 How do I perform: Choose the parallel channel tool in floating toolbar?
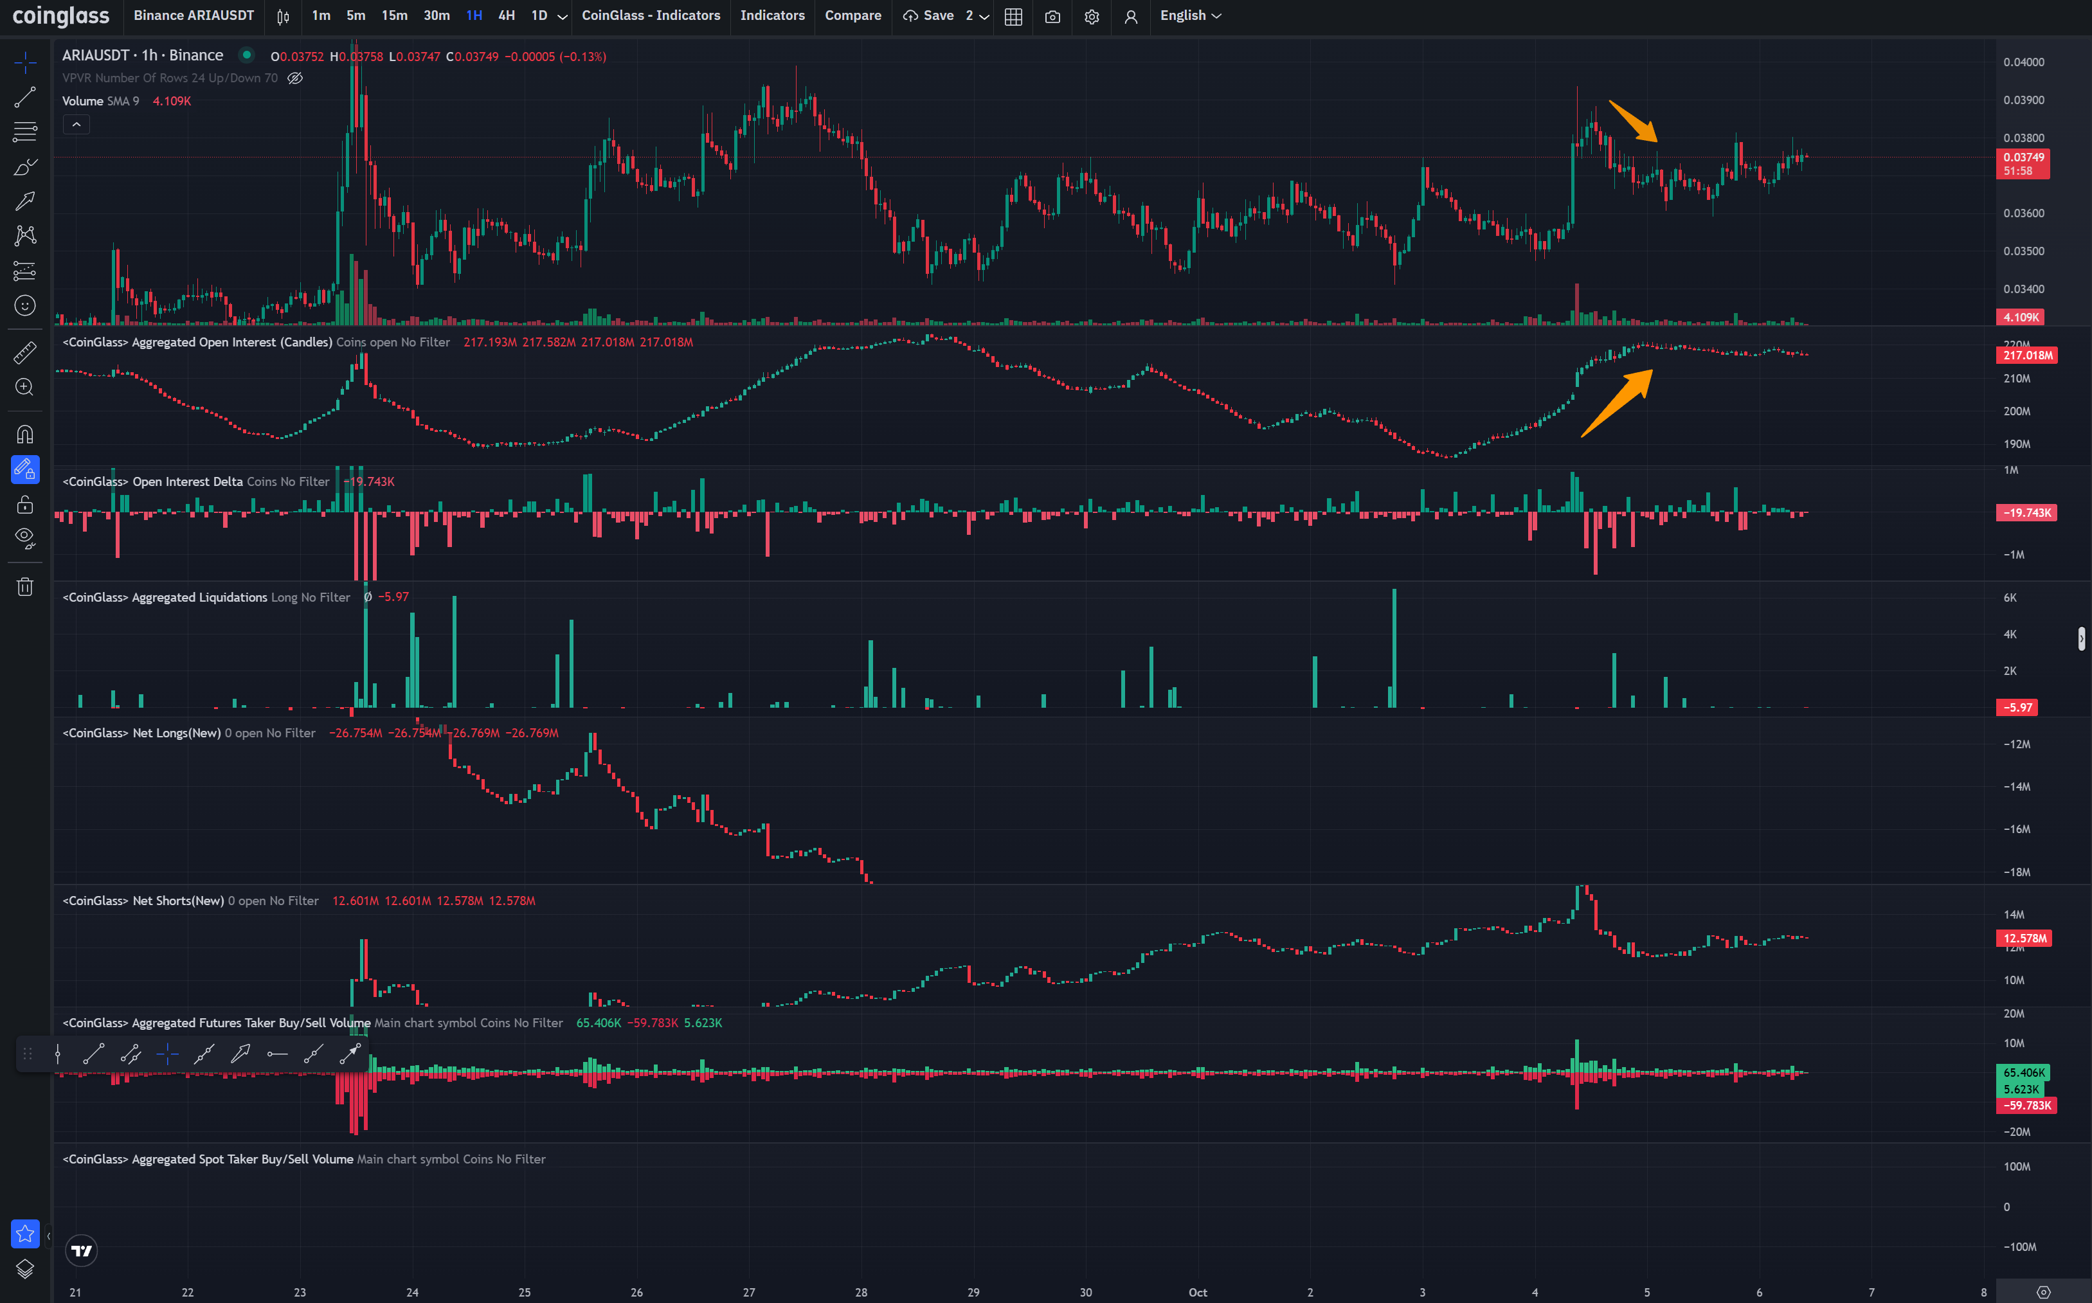pos(131,1053)
